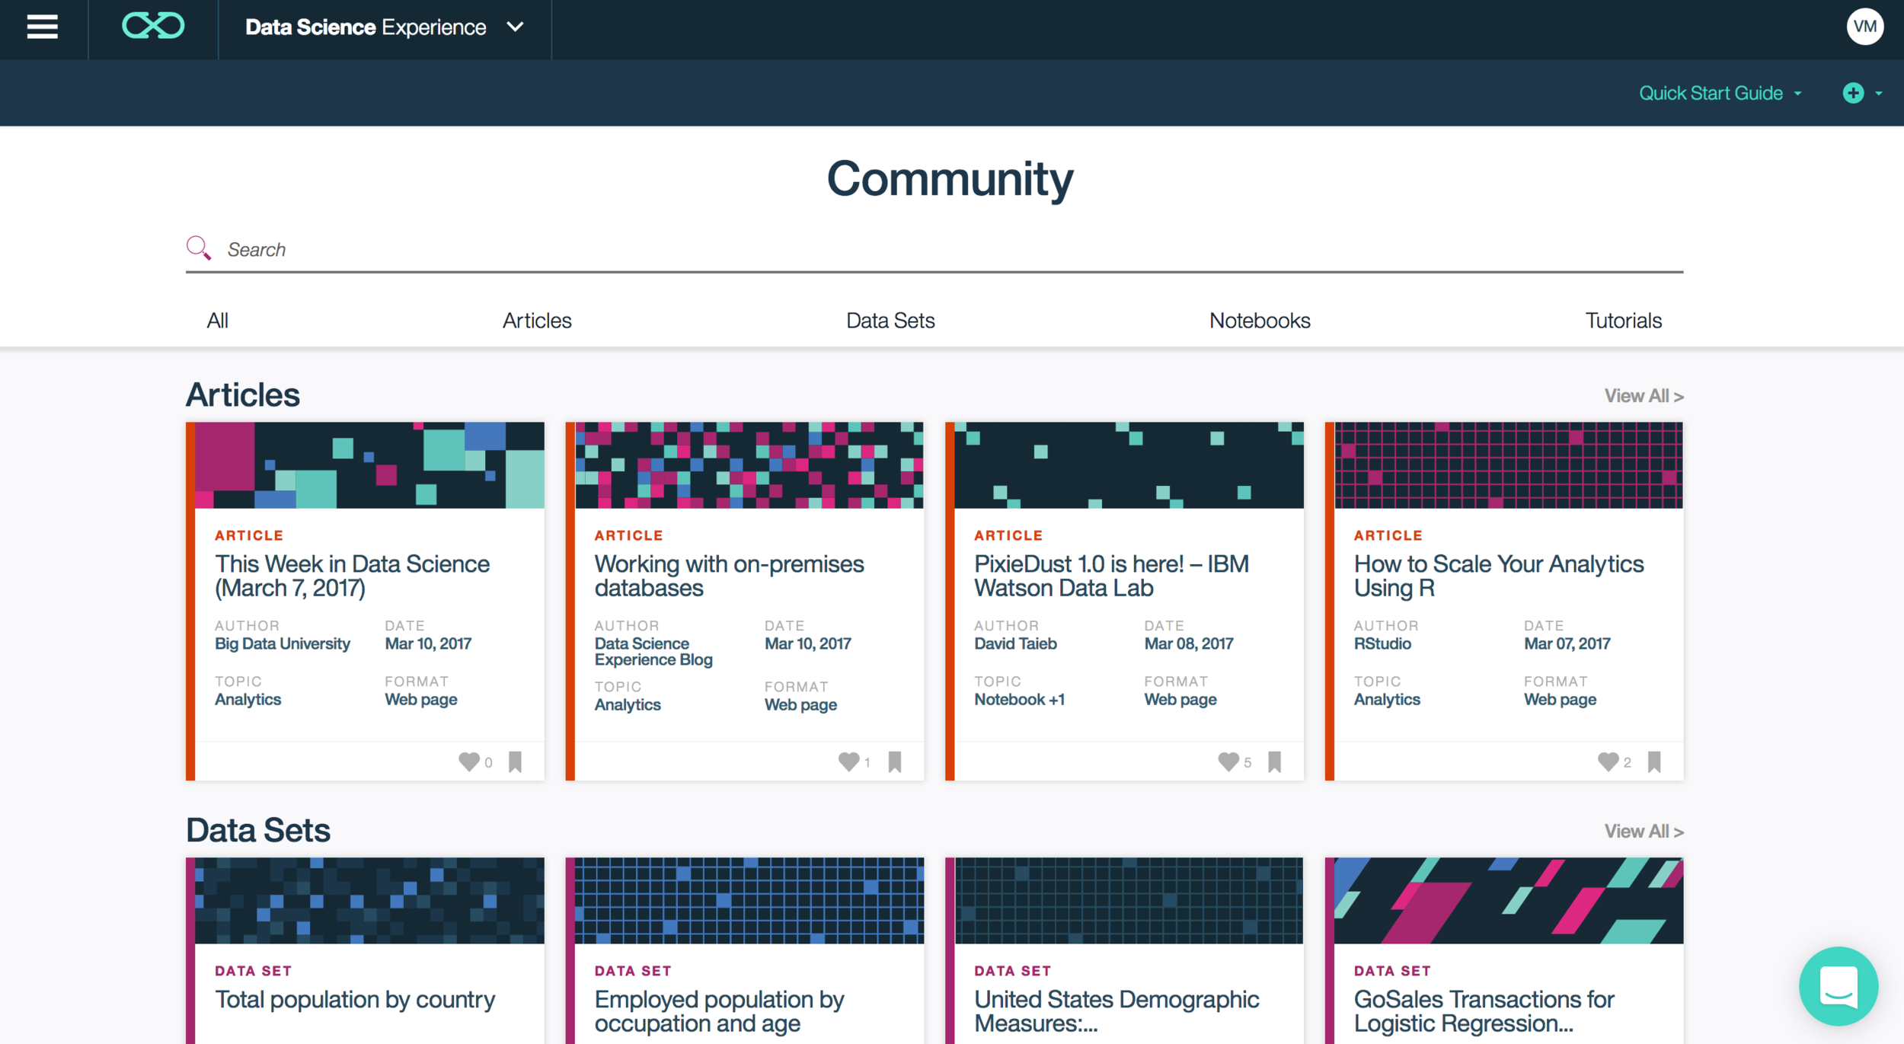Click the PixieDust article banner image

click(x=1129, y=465)
